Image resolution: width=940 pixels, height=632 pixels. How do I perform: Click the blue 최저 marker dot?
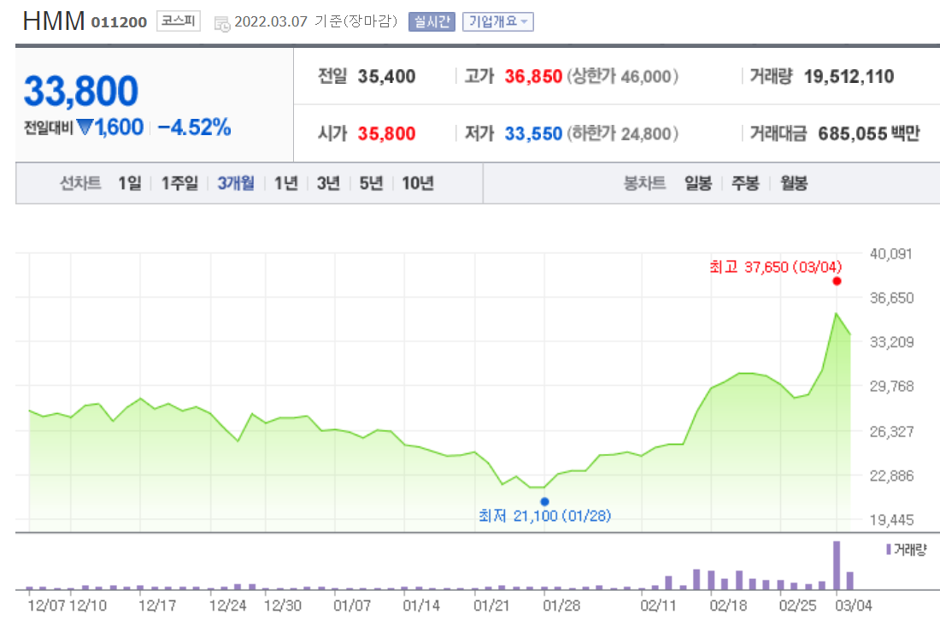(544, 502)
